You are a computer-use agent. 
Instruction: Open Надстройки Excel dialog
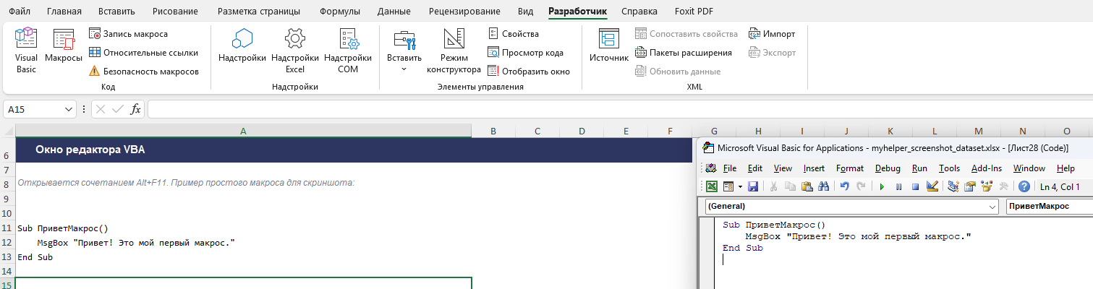point(295,51)
